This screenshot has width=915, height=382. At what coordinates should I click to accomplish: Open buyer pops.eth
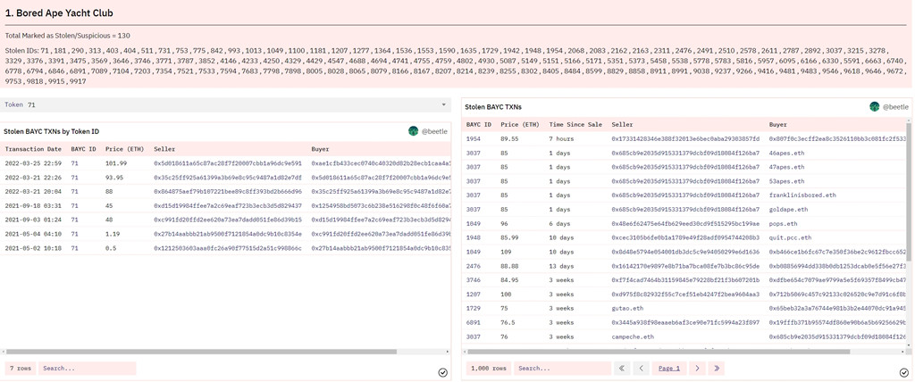pos(783,223)
